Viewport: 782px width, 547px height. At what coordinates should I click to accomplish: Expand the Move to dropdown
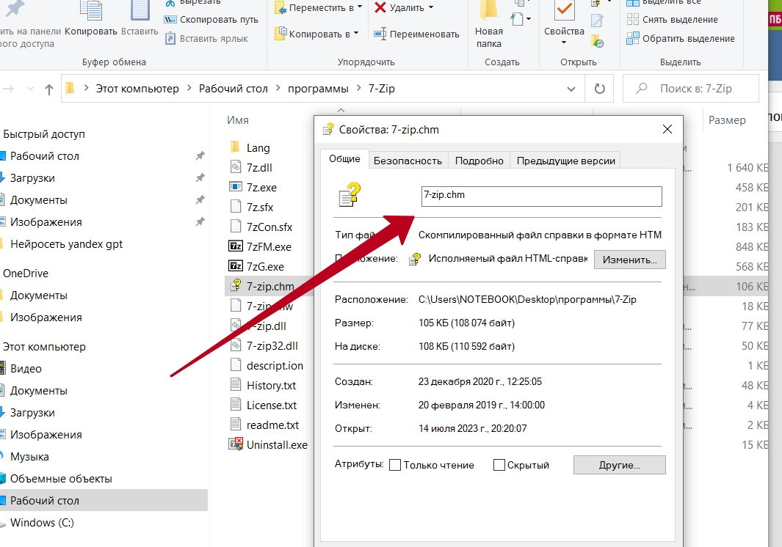coord(360,7)
